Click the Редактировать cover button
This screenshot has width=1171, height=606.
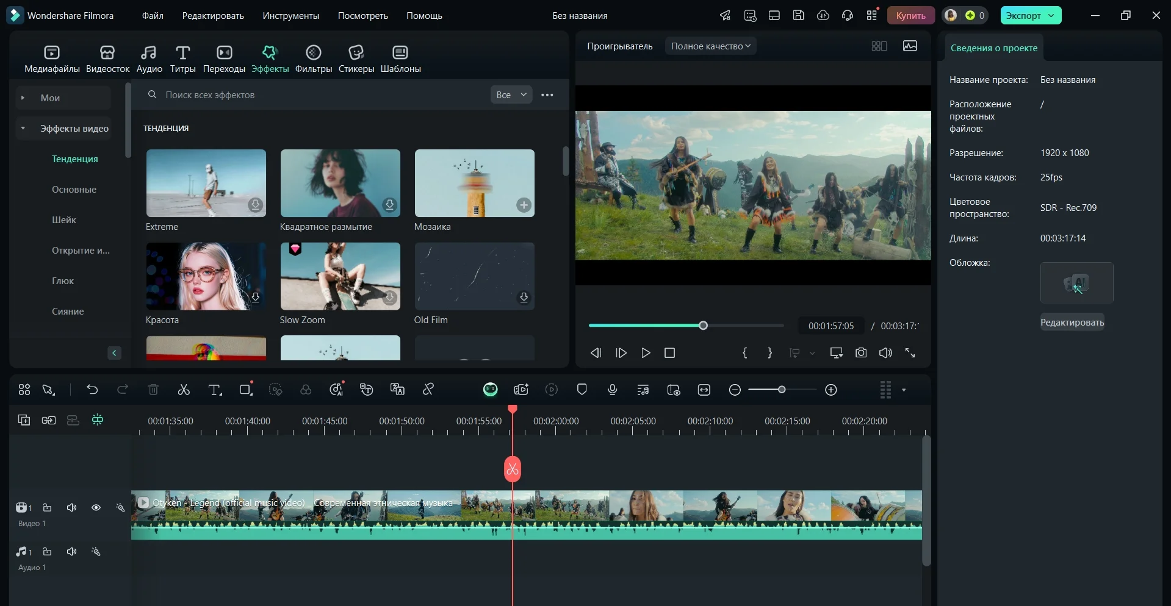(1072, 323)
